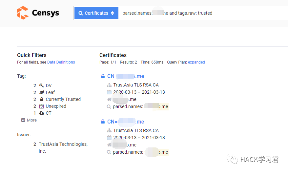Open the Data Definitions link
Screen dimensions: 288x172
point(61,62)
